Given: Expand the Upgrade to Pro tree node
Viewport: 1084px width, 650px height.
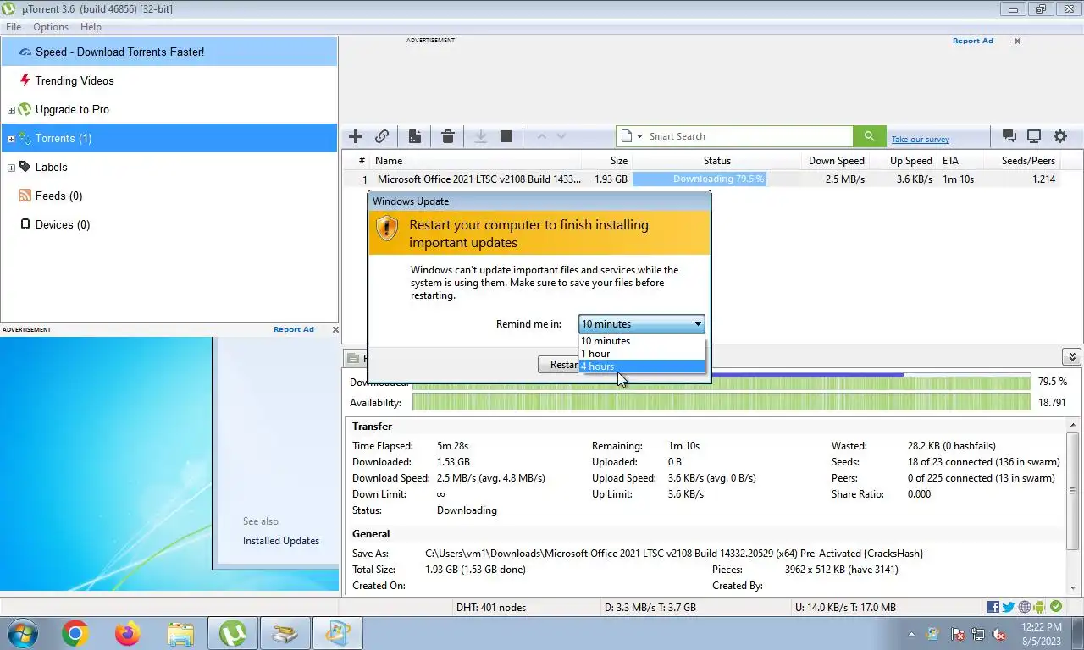Looking at the screenshot, I should [x=11, y=110].
